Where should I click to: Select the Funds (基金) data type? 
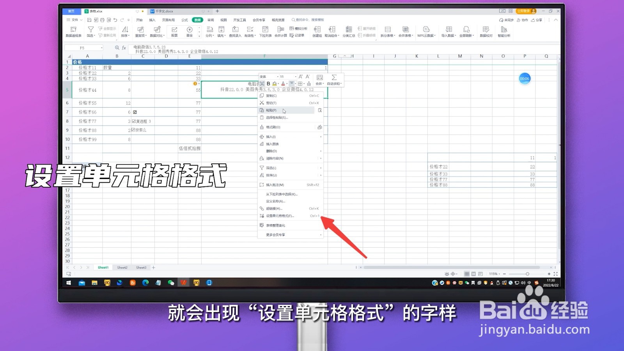coord(190,32)
